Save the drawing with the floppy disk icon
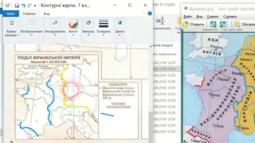 (17, 6)
